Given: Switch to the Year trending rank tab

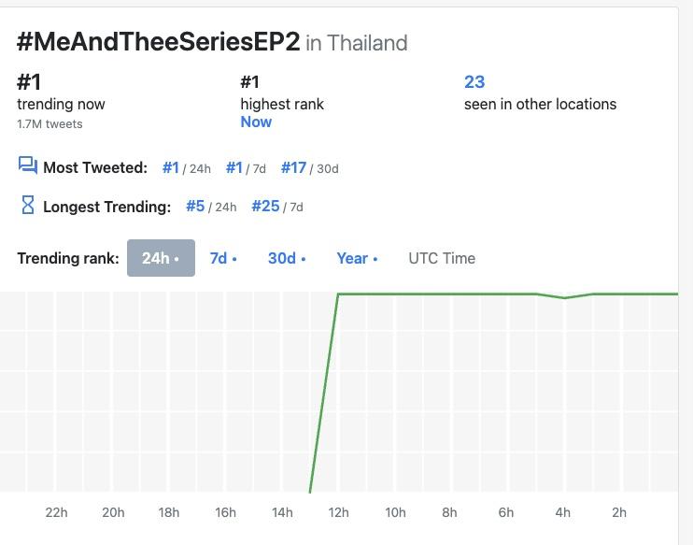Looking at the screenshot, I should coord(357,258).
